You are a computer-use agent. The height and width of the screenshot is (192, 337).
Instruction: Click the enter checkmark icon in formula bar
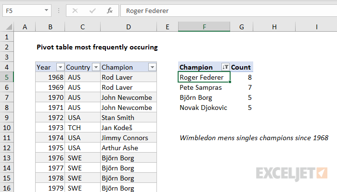[x=92, y=11]
